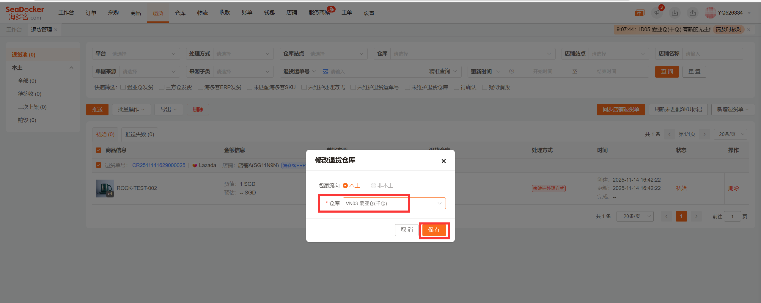Close the 修改退货仓库 dialog with the X
This screenshot has width=761, height=303.
[444, 161]
